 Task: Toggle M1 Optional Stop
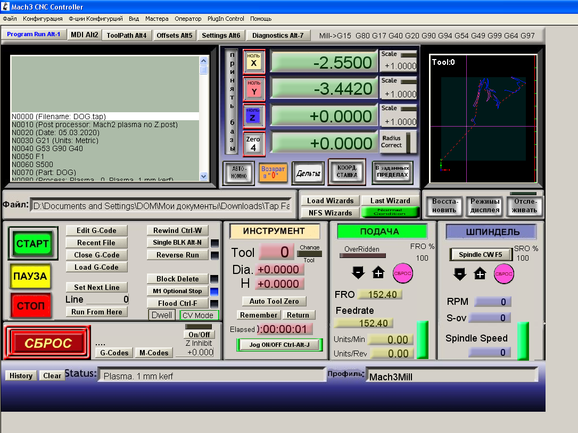point(178,291)
